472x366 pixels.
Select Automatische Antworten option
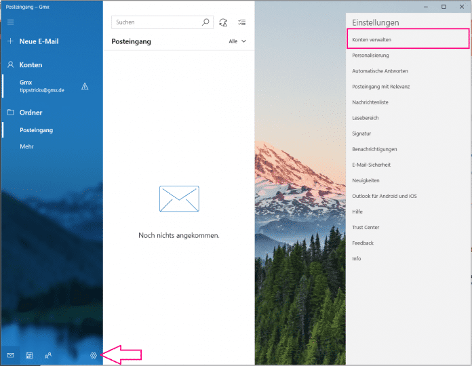(380, 71)
